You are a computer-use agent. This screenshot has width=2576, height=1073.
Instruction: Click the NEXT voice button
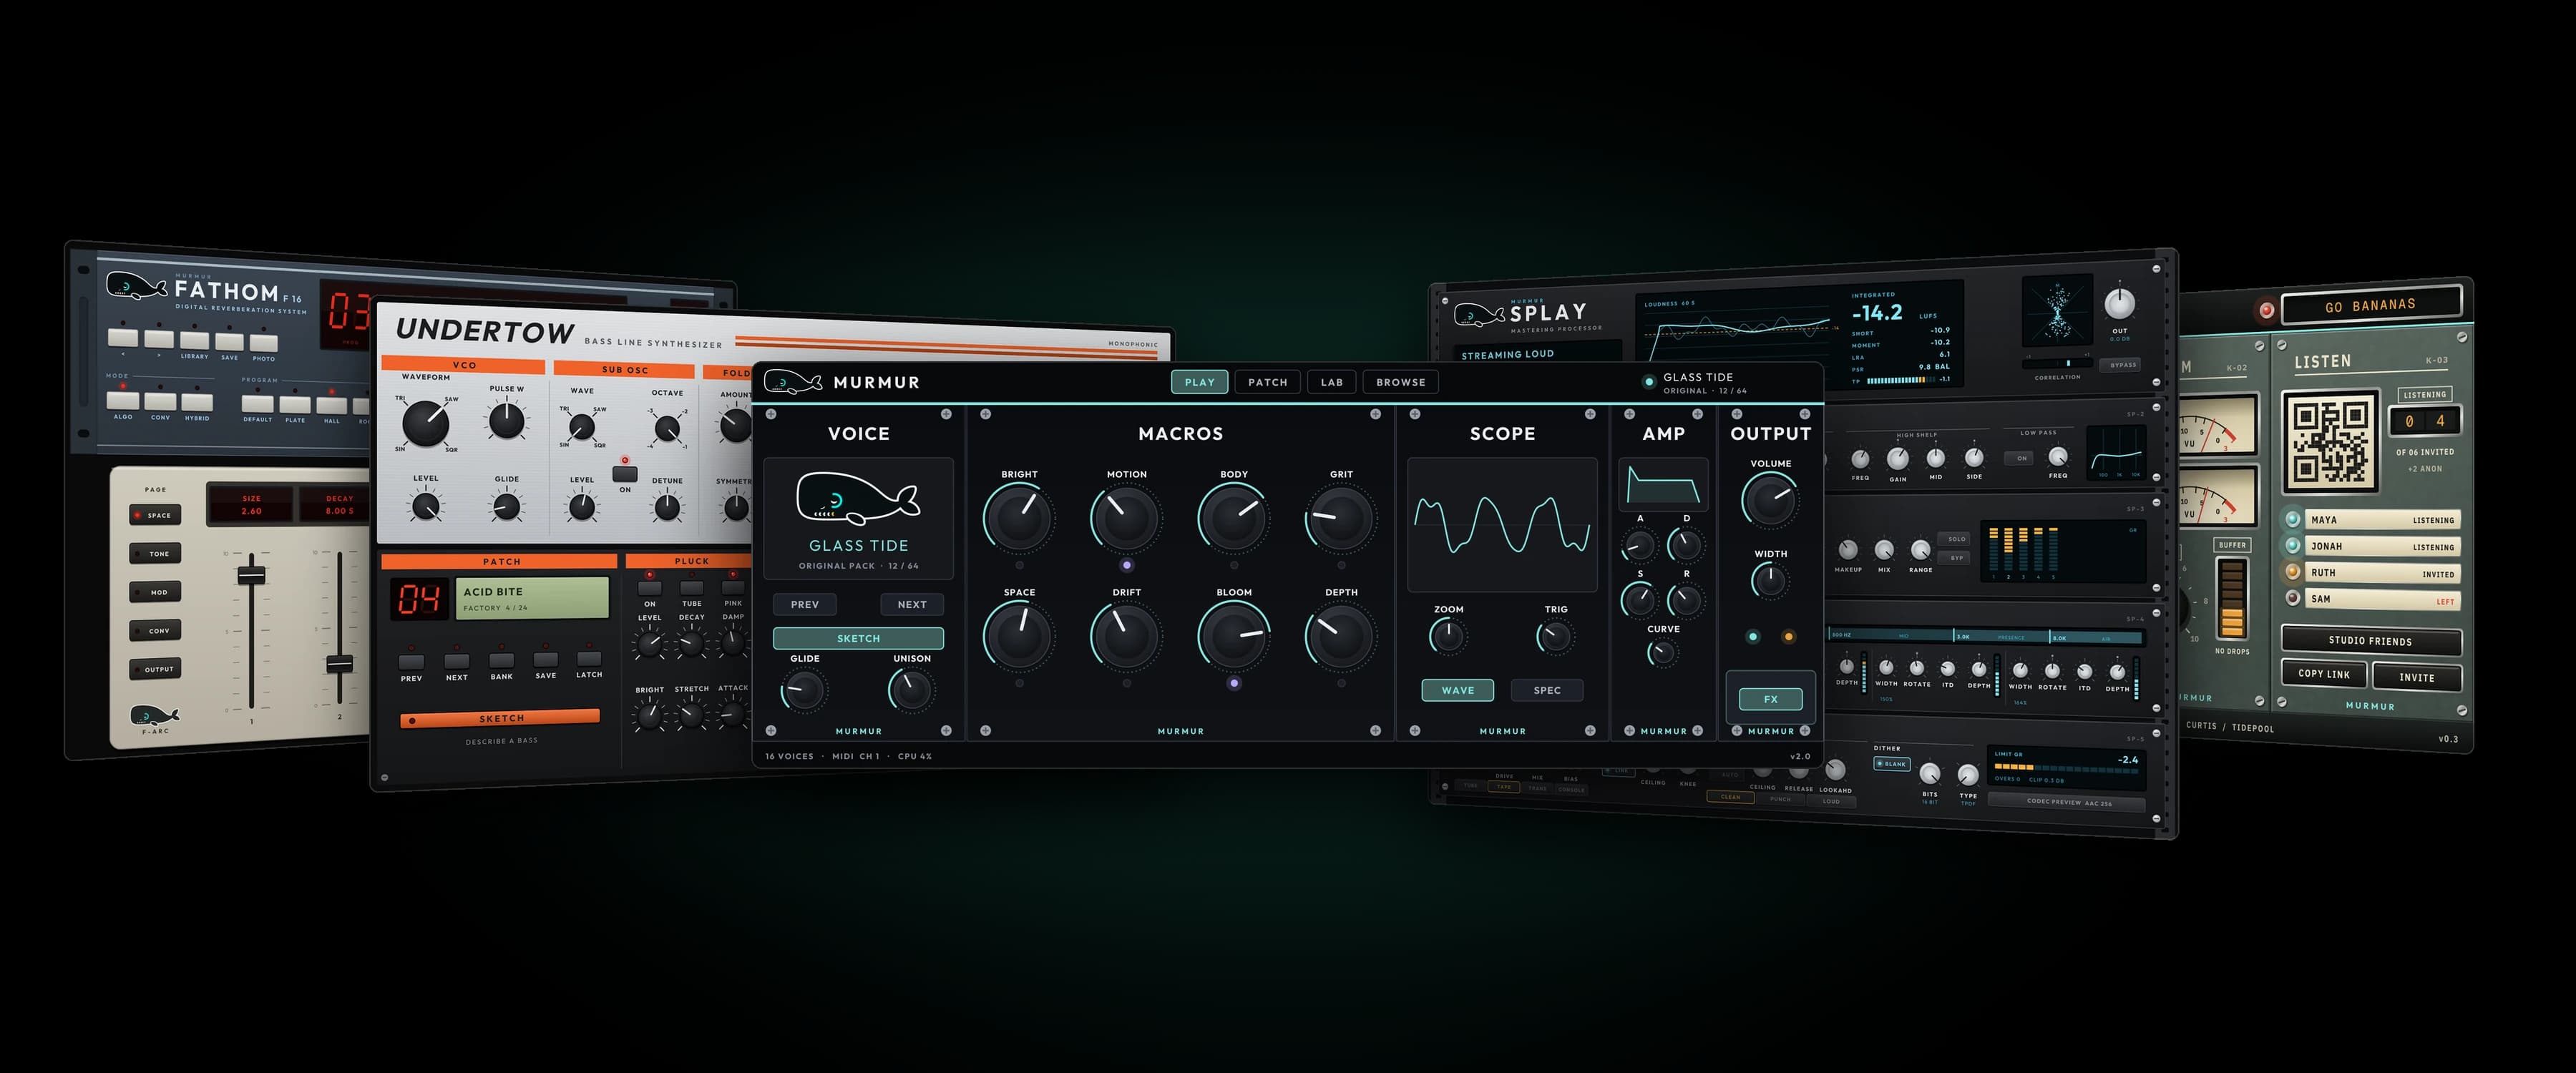(x=911, y=604)
